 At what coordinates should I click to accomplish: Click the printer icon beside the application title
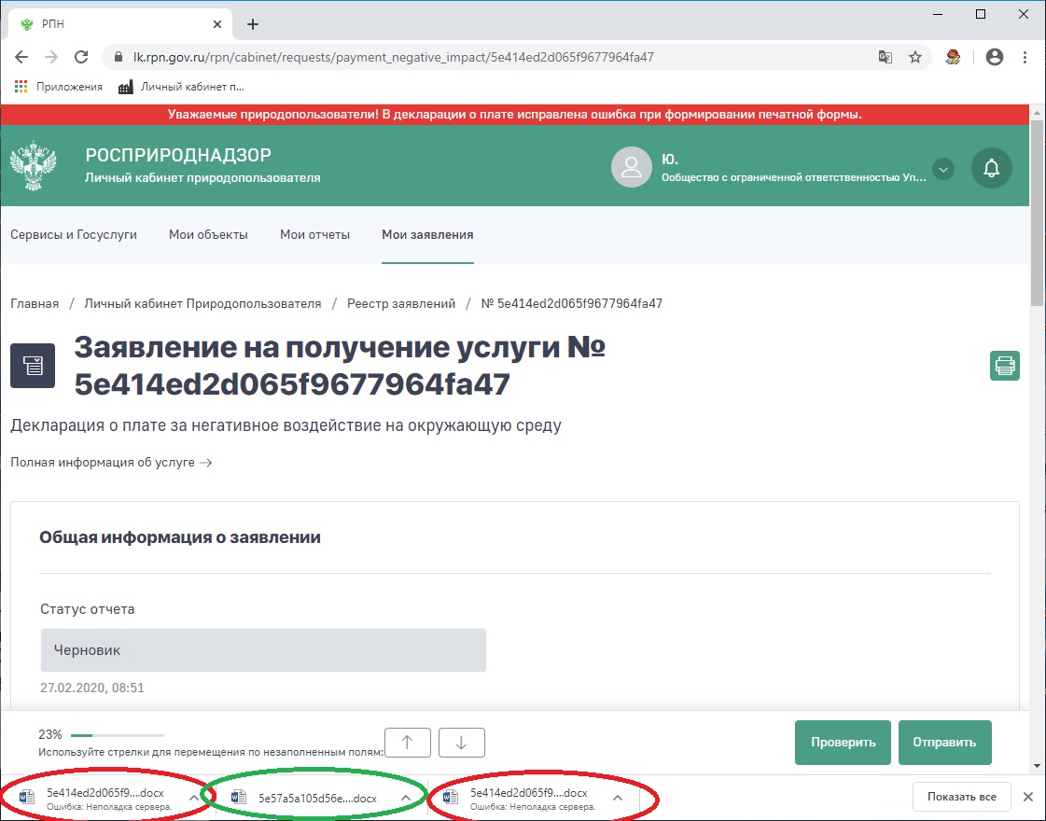click(x=1005, y=366)
